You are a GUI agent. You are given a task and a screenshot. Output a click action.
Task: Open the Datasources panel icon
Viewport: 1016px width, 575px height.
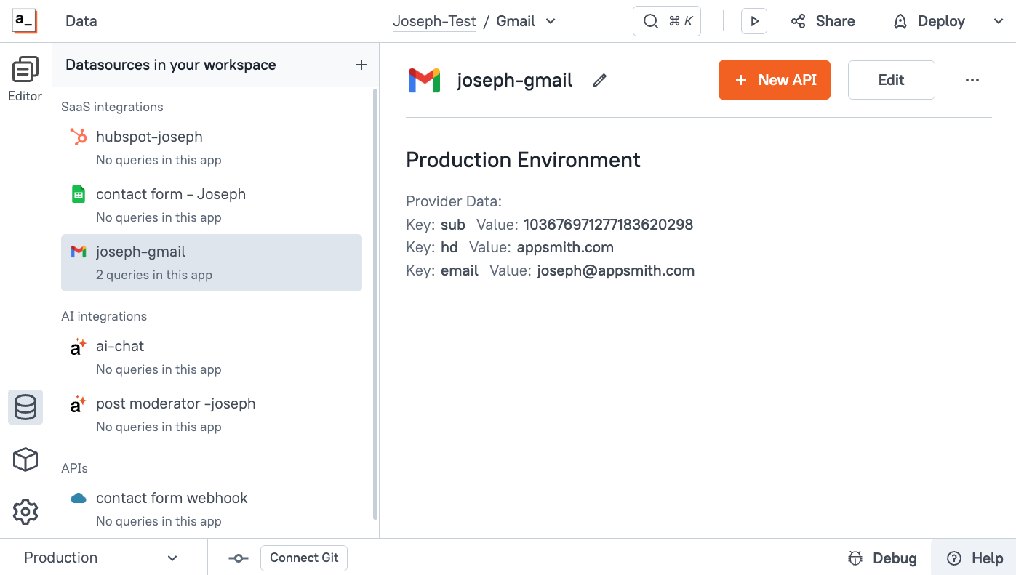(x=25, y=408)
